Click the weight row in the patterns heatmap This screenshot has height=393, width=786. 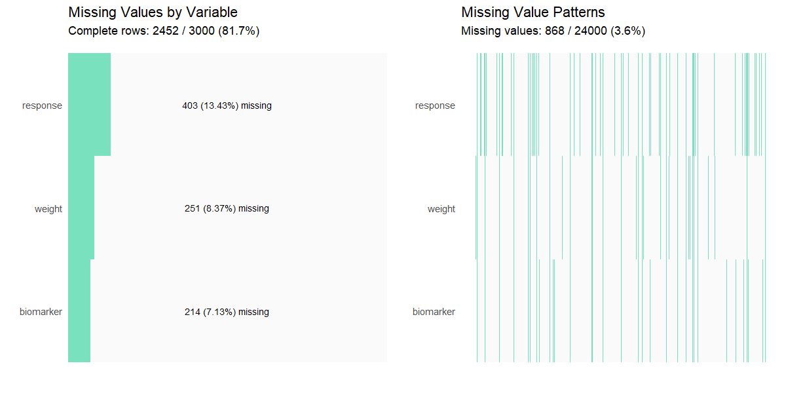[x=620, y=208]
